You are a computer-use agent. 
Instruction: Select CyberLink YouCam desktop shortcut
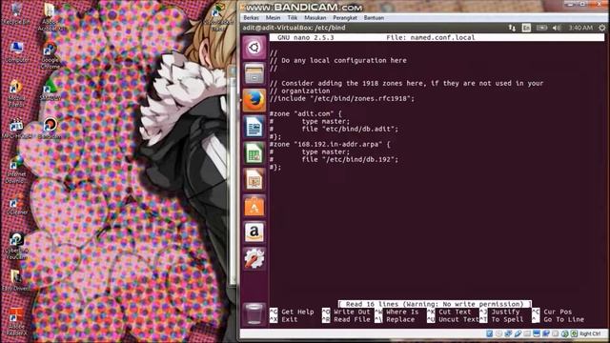coord(16,246)
